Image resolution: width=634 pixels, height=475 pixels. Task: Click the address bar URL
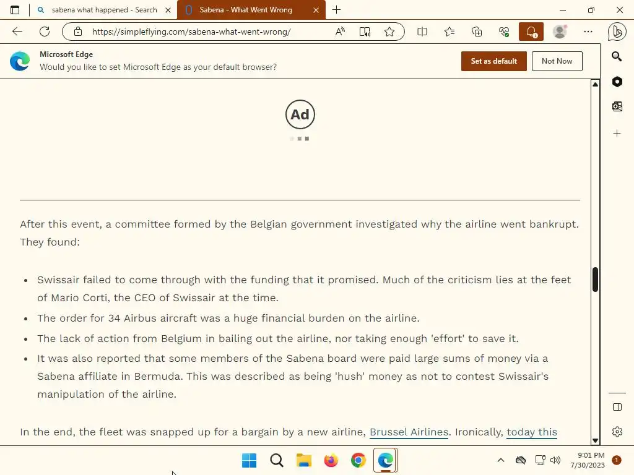point(191,32)
